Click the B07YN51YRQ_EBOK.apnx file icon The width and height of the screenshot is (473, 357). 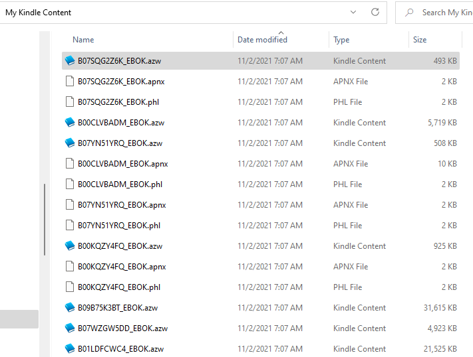click(70, 204)
